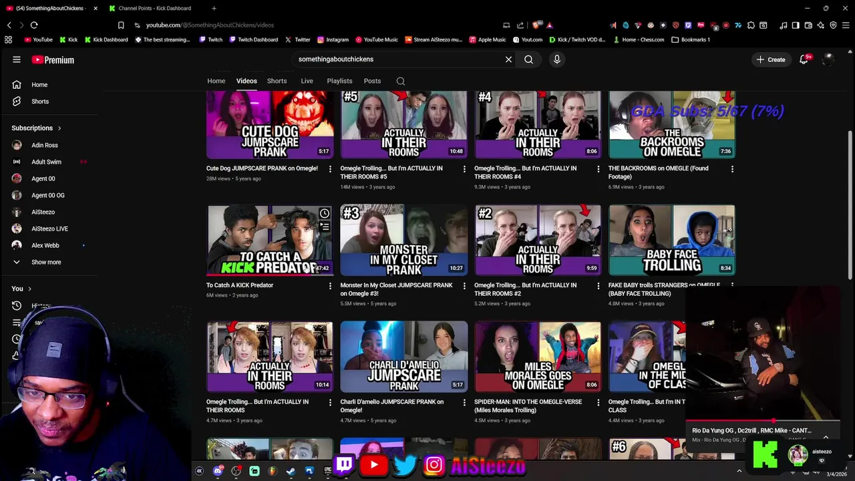Open options for Charli D'amelio JUMPSCARE PRANK
Image resolution: width=855 pixels, height=481 pixels.
pyautogui.click(x=464, y=403)
